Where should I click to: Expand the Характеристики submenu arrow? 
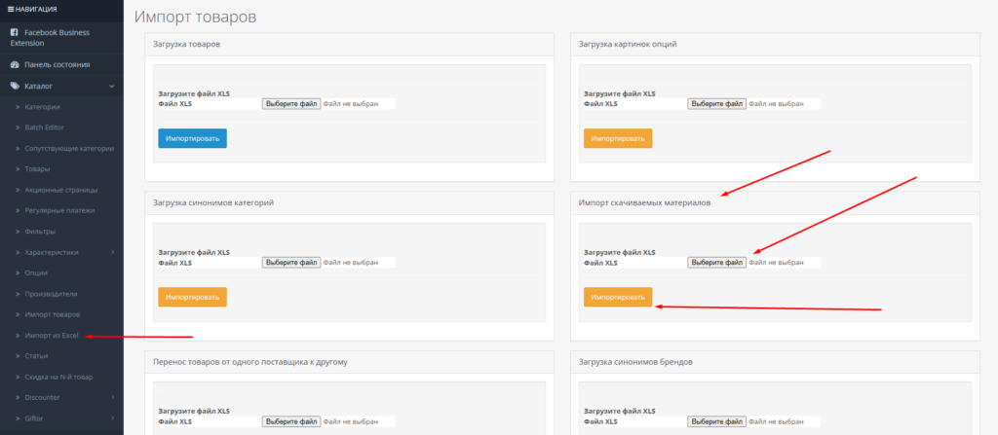tap(112, 252)
